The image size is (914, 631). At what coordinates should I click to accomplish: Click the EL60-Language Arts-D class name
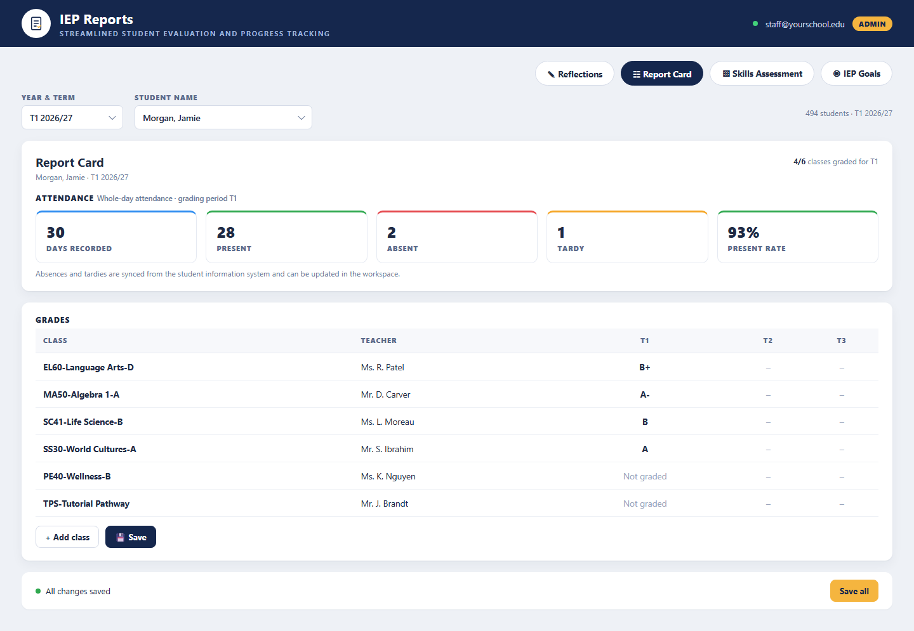88,367
